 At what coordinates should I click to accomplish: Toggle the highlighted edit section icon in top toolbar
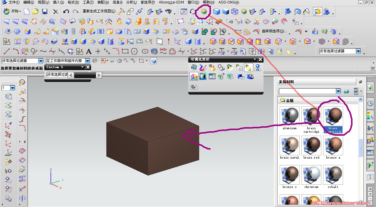click(318, 11)
